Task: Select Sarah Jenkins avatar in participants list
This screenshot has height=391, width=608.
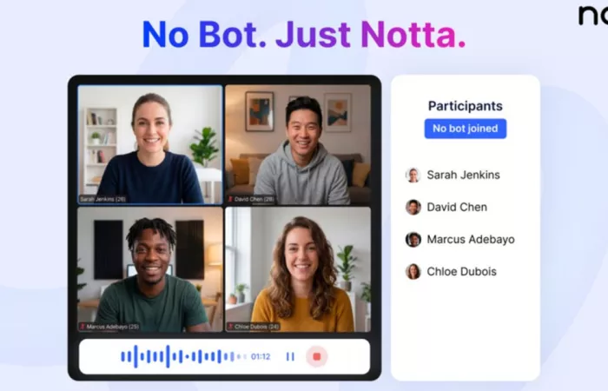Action: coord(413,175)
